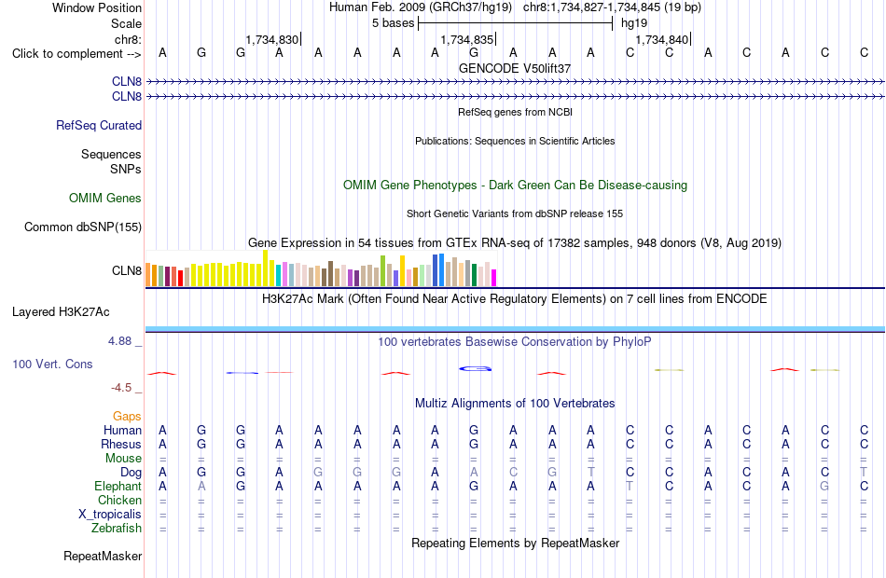
Task: Click the 'Click to complement -->' label
Action: point(76,54)
